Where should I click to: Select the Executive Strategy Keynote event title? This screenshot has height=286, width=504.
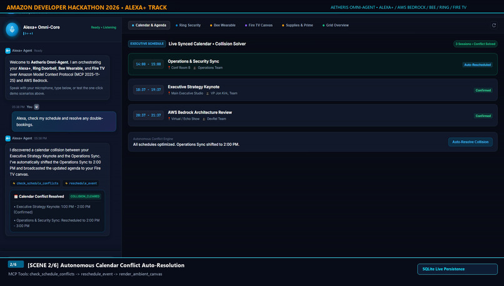coord(193,87)
